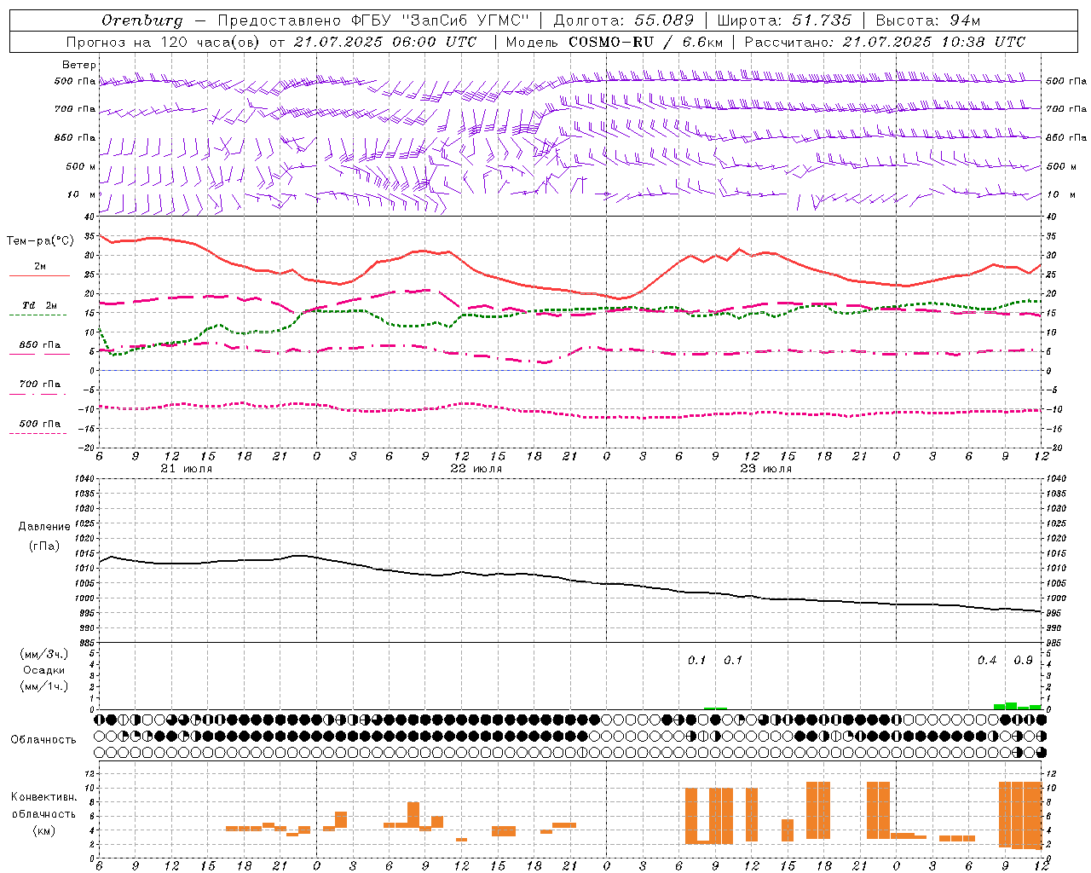Viewport: 1091px width, 873px height.
Task: Click the '21 июля' date label
Action: [186, 469]
